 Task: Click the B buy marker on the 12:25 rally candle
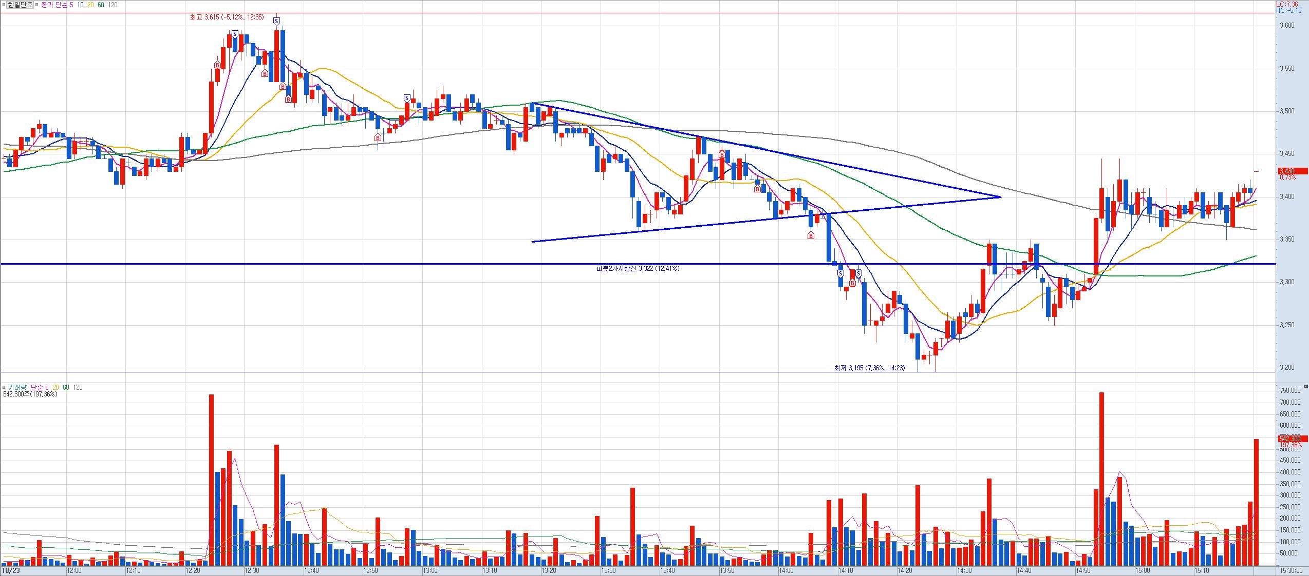coord(217,65)
